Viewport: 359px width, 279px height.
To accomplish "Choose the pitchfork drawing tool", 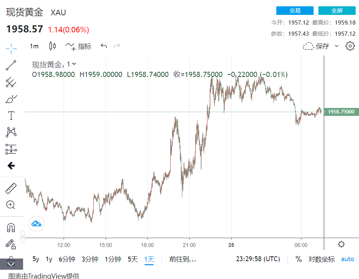I will tap(11, 83).
